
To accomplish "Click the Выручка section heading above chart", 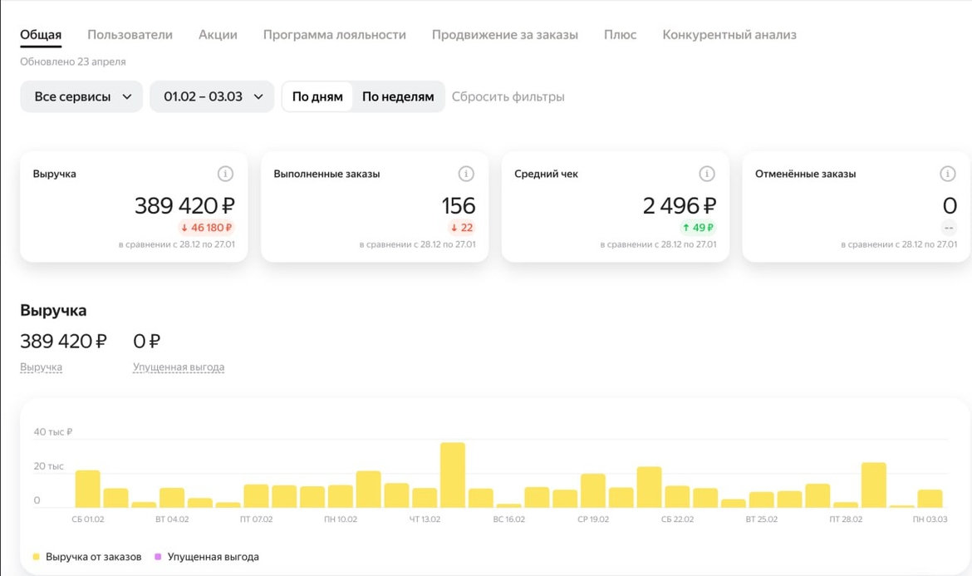I will [x=53, y=310].
